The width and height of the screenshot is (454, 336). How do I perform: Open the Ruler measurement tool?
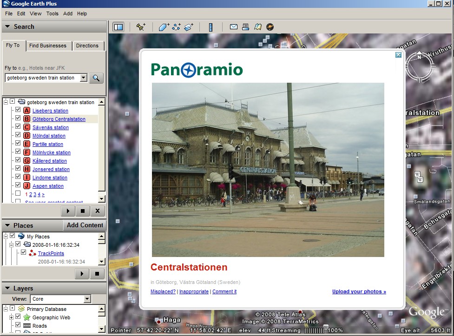tap(211, 27)
